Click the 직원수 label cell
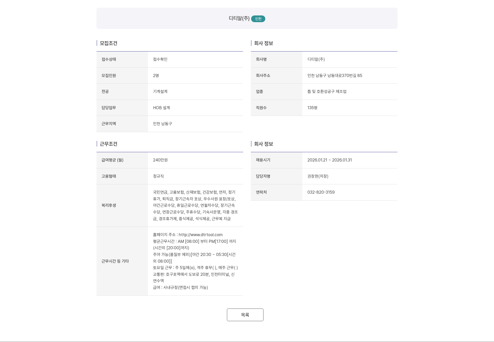The height and width of the screenshot is (342, 494). coord(277,108)
